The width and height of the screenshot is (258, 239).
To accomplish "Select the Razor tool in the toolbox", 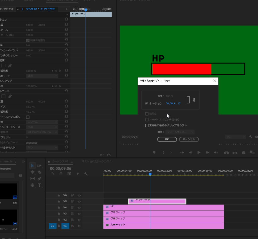I will 39,172.
